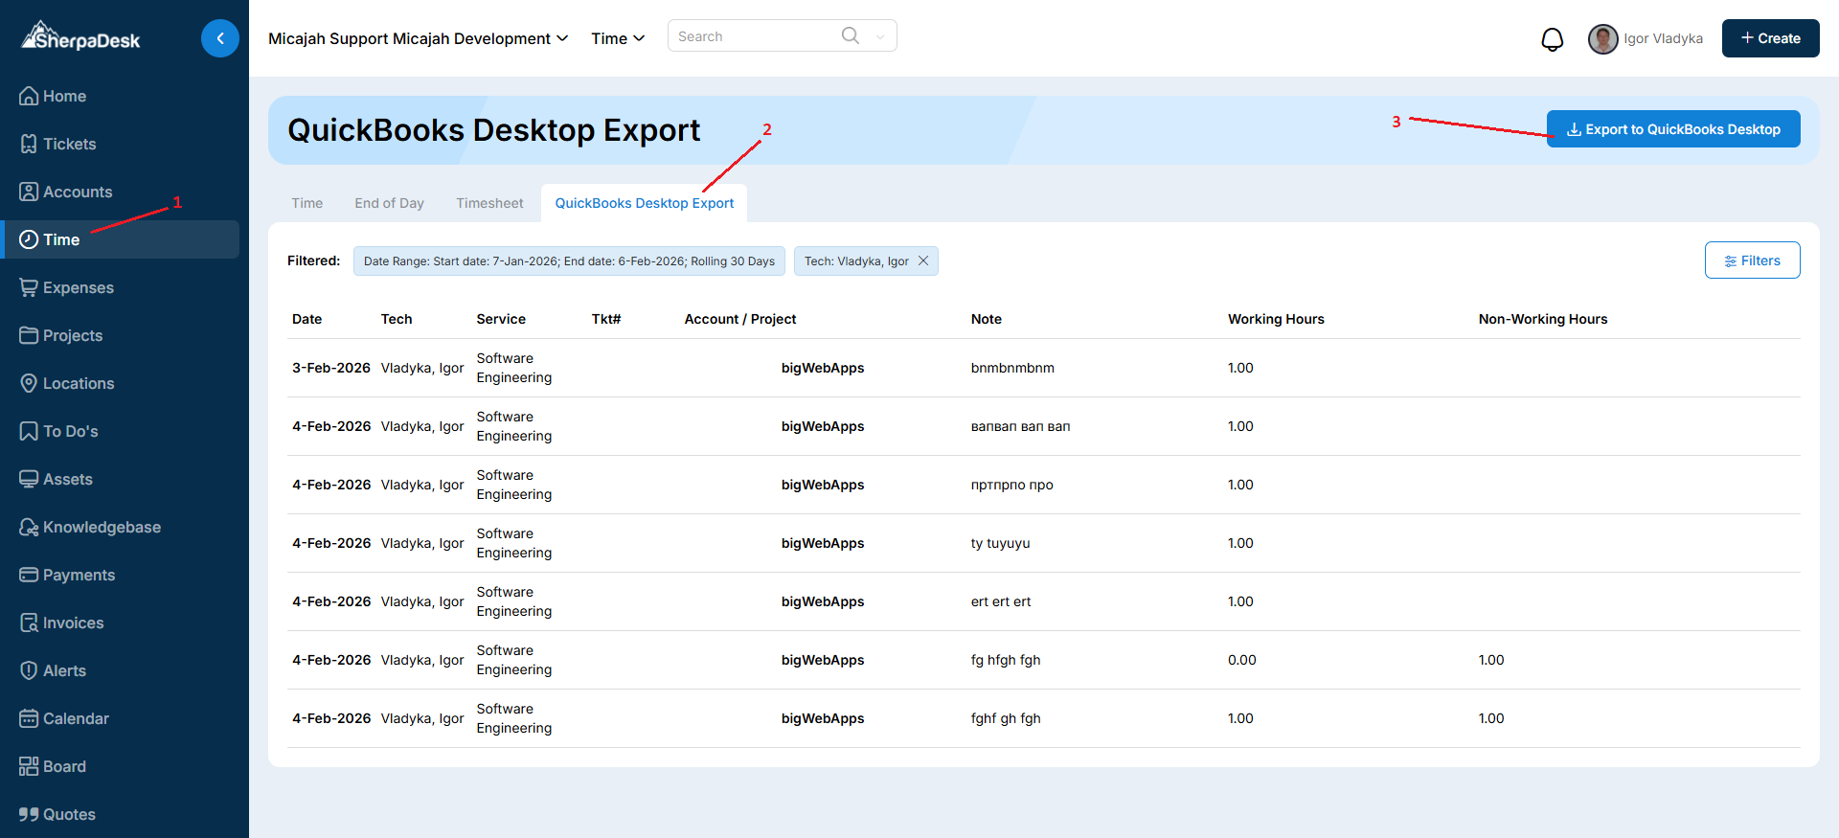This screenshot has height=838, width=1839.
Task: Switch to the Timesheet tab
Action: point(489,203)
